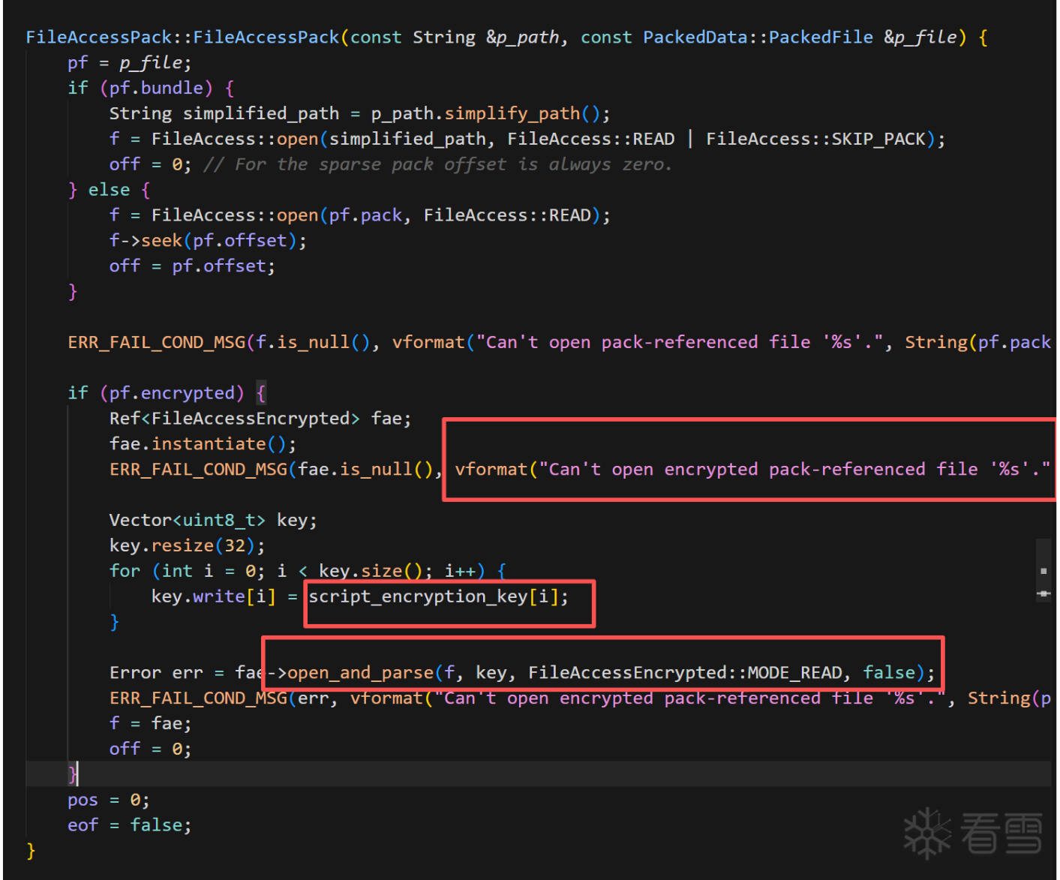Viewport: 1060px width, 880px height.
Task: Click 'simplify_path' method call
Action: (x=512, y=113)
